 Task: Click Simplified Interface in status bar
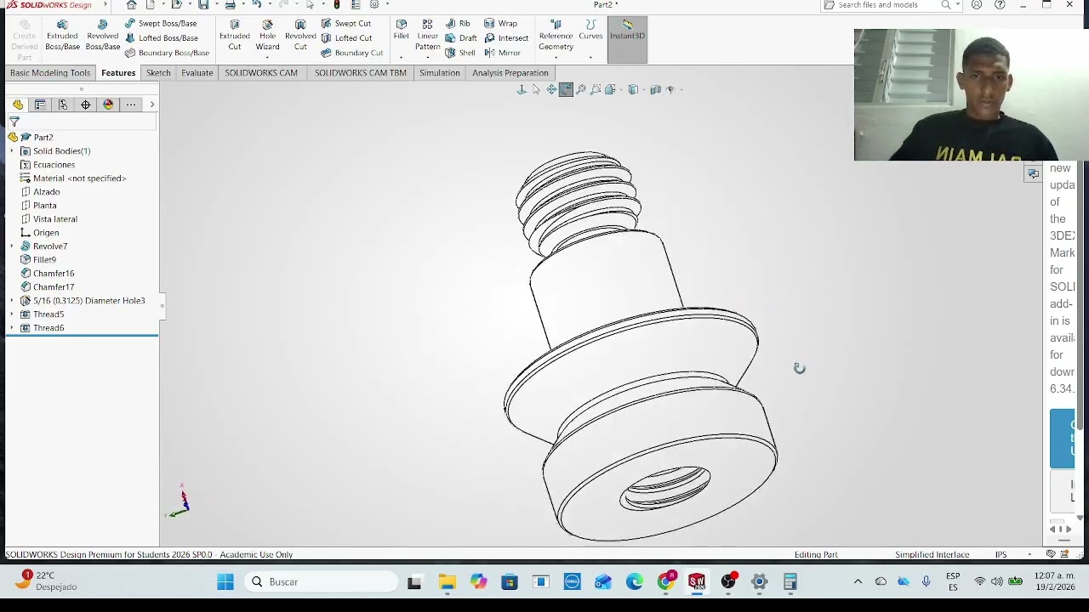(932, 554)
